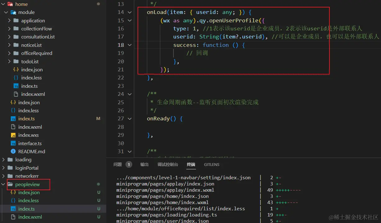The width and height of the screenshot is (381, 223).
Task: Click the todoList folder icon
Action: [16, 61]
